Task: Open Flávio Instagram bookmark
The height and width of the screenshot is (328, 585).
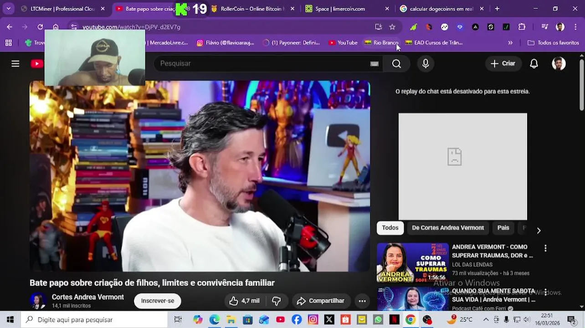Action: point(225,43)
